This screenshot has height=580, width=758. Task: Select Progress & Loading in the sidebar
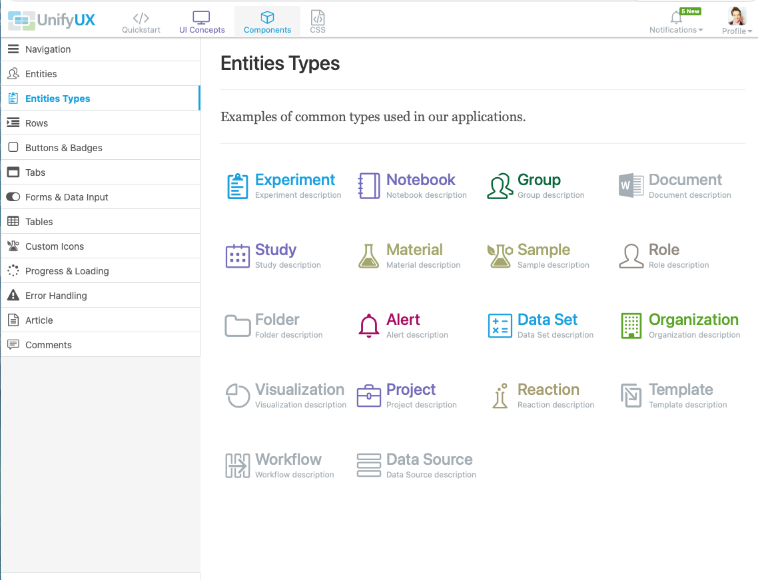coord(66,270)
